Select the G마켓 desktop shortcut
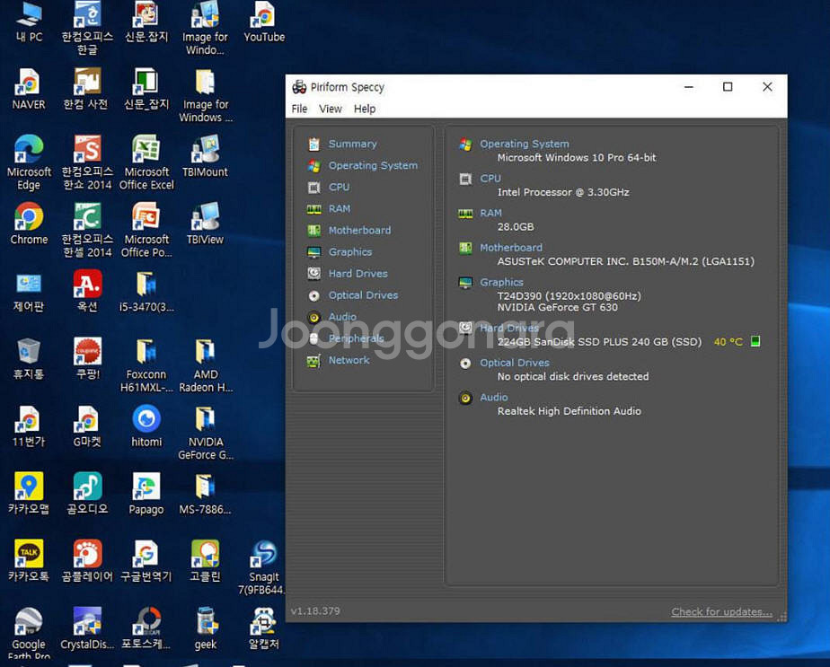 tap(87, 426)
